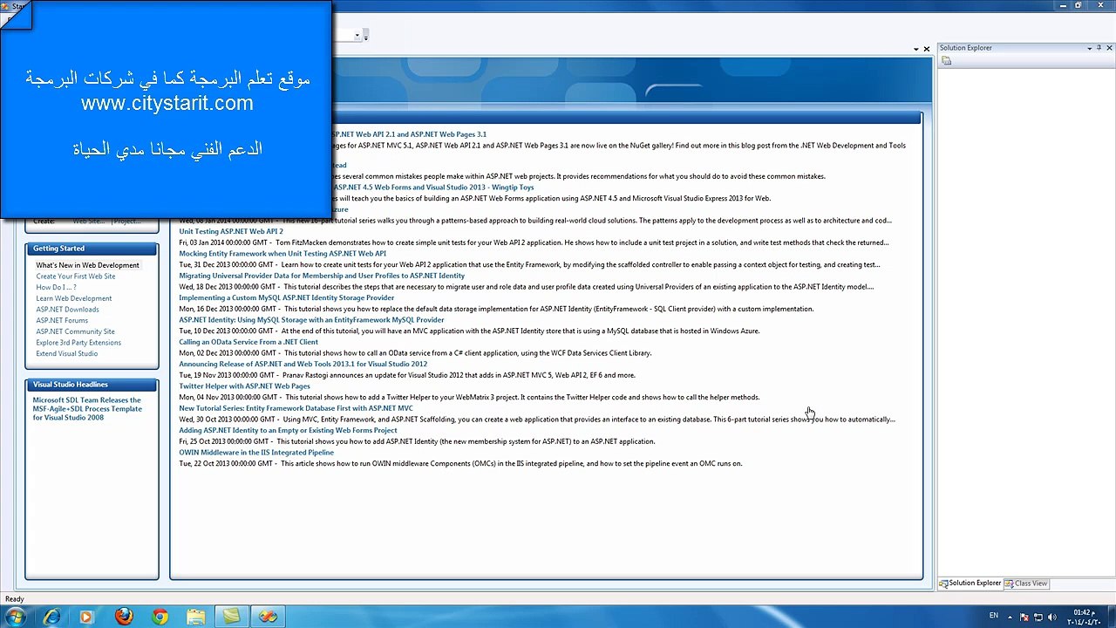1116x628 pixels.
Task: Open OWIN Middleware in the IIS Integrated Pipeline
Action: tap(256, 453)
